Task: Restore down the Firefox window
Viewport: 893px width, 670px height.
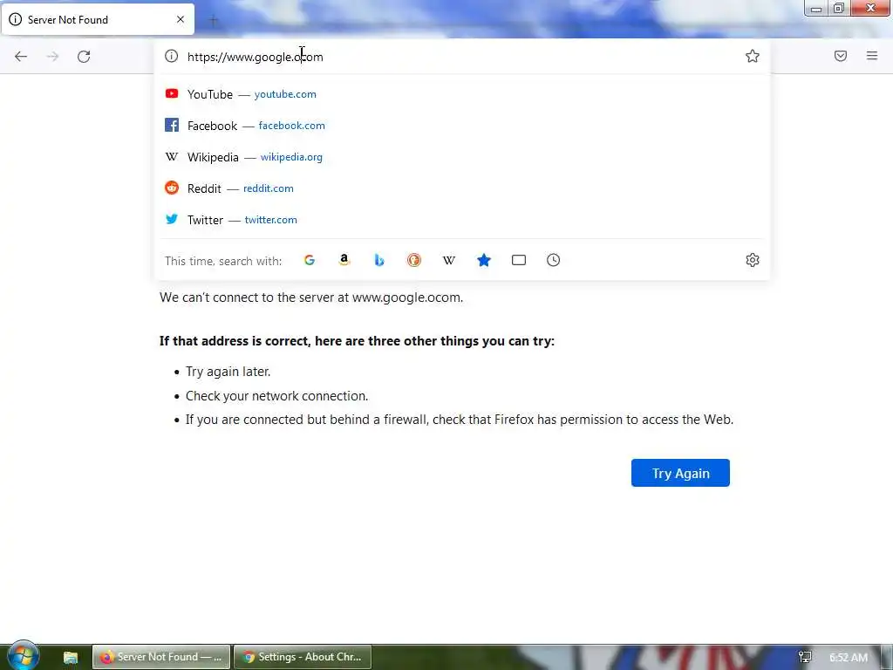Action: (839, 8)
